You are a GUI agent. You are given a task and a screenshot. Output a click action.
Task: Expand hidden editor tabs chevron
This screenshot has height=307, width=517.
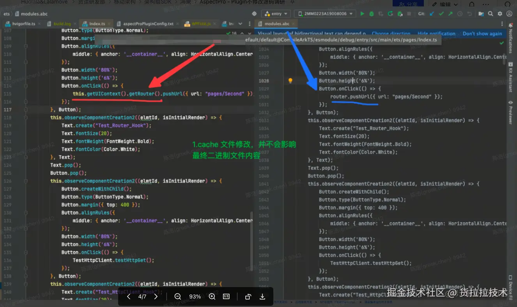click(240, 24)
